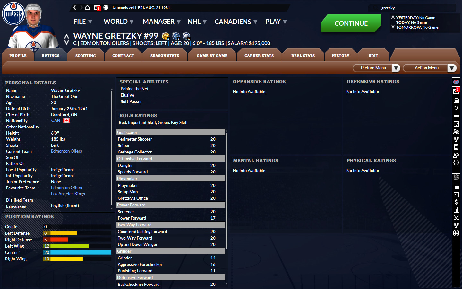Switch to the CONTRACT tab

[x=123, y=55]
